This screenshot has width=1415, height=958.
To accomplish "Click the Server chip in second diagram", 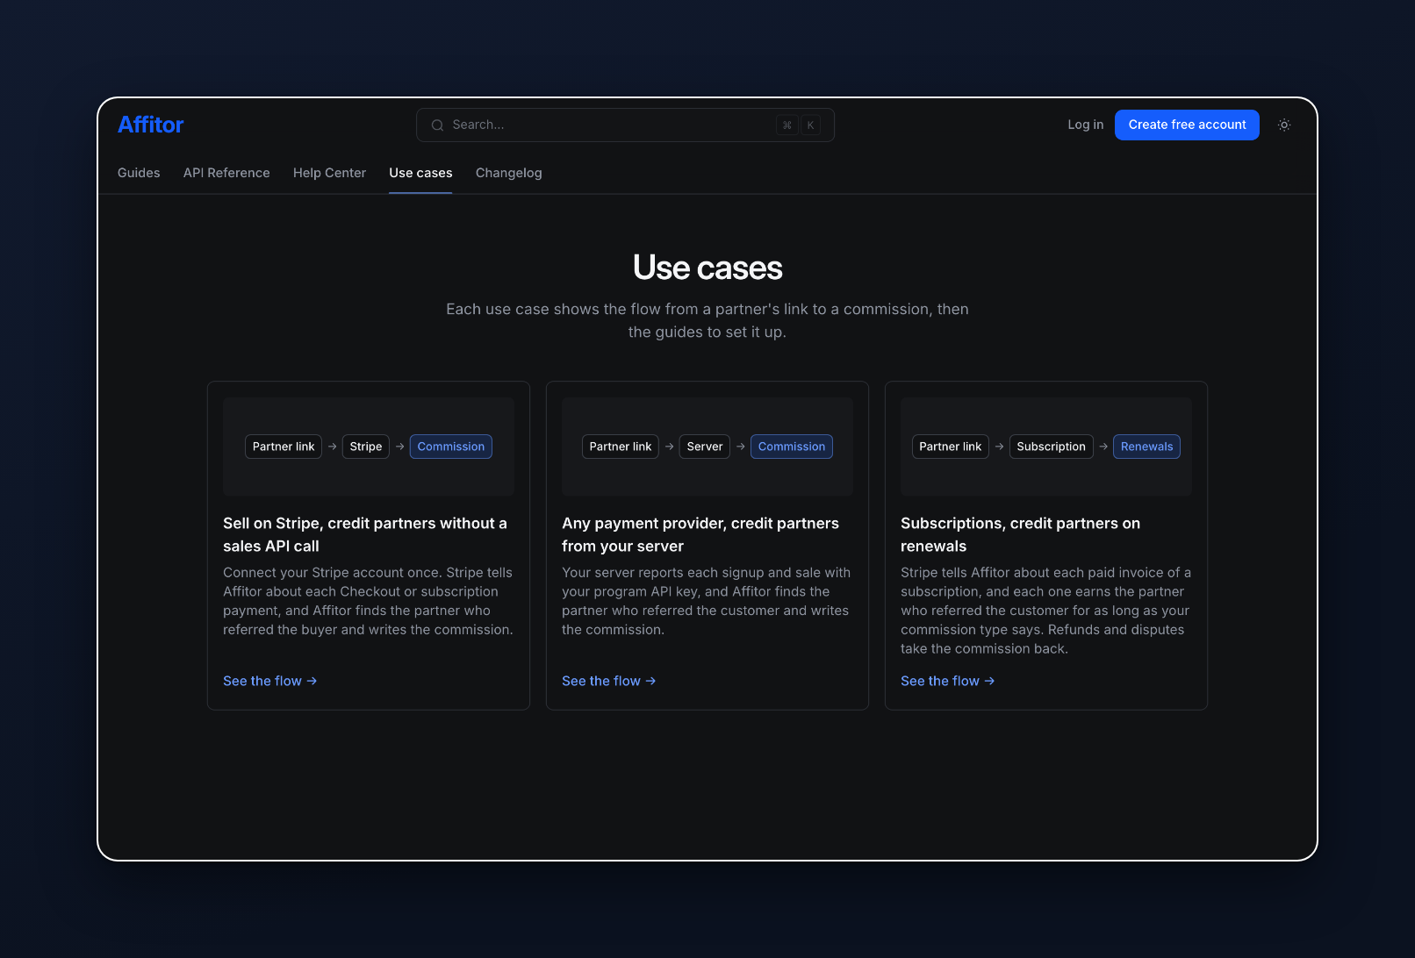I will click(x=705, y=447).
